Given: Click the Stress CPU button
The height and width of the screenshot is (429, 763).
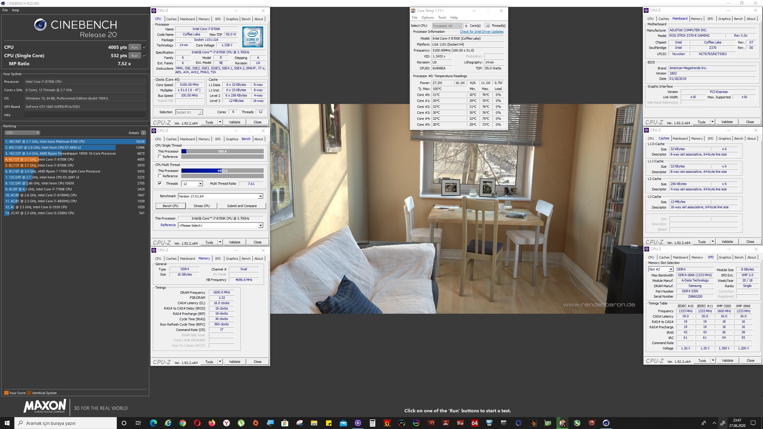Looking at the screenshot, I should [x=201, y=206].
